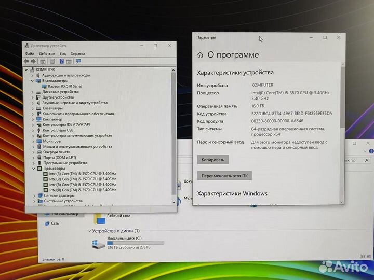Image resolution: width=374 pixels, height=280 pixels.
Task: Select Звуковые, игровые и видеоустройства
Action: coord(75,103)
